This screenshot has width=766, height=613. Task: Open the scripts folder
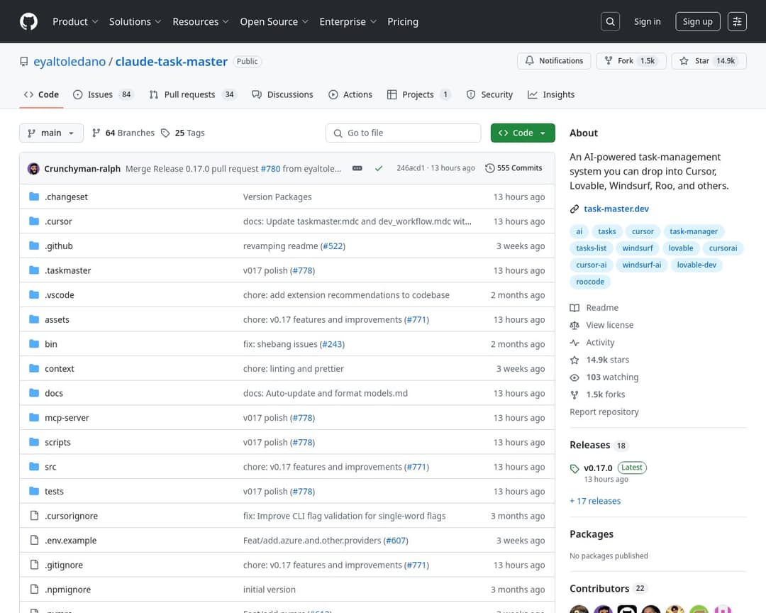point(57,442)
